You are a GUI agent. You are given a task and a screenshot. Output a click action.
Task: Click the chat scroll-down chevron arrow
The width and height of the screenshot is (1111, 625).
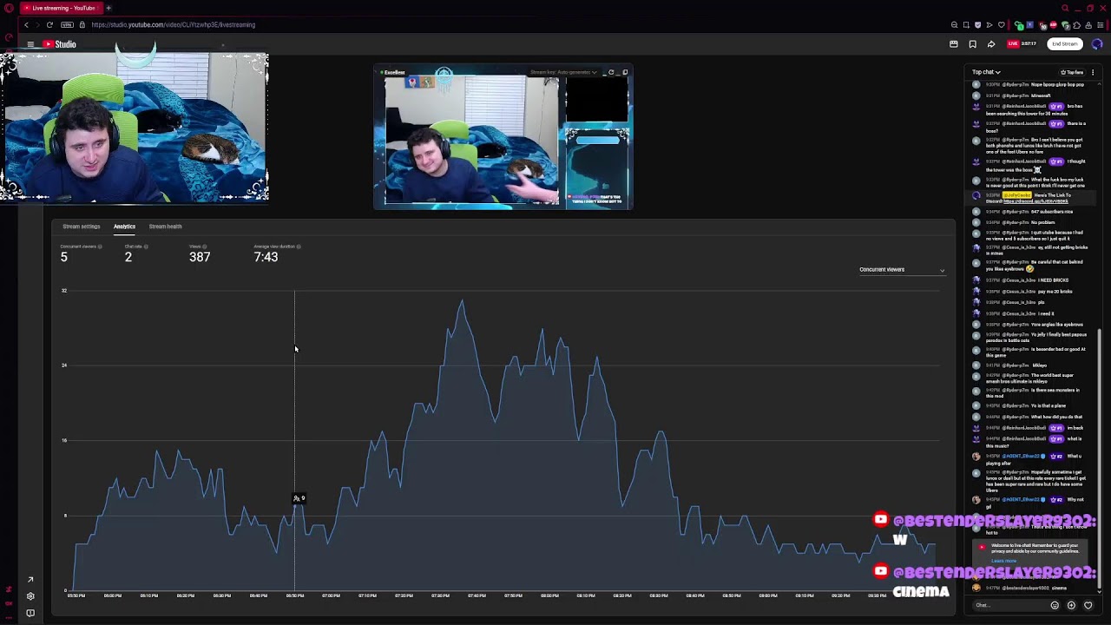1100,591
